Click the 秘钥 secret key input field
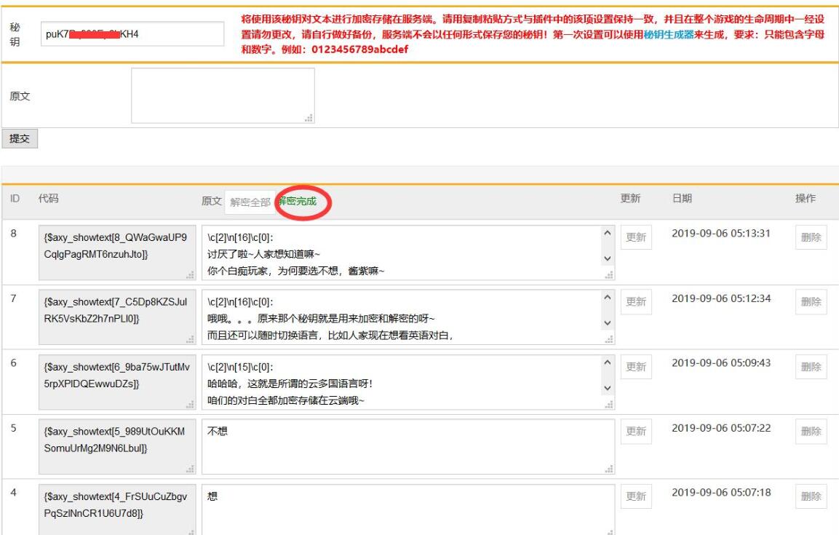This screenshot has width=839, height=535. click(132, 33)
